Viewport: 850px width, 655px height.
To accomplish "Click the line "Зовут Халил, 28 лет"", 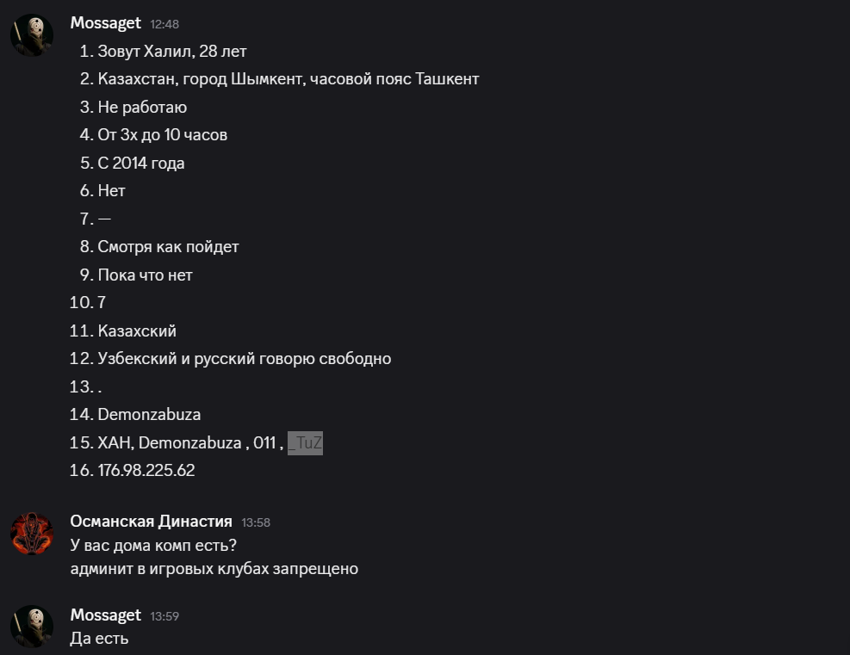I will tap(172, 52).
